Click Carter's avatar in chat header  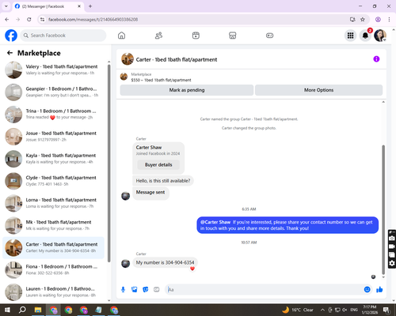point(128,59)
